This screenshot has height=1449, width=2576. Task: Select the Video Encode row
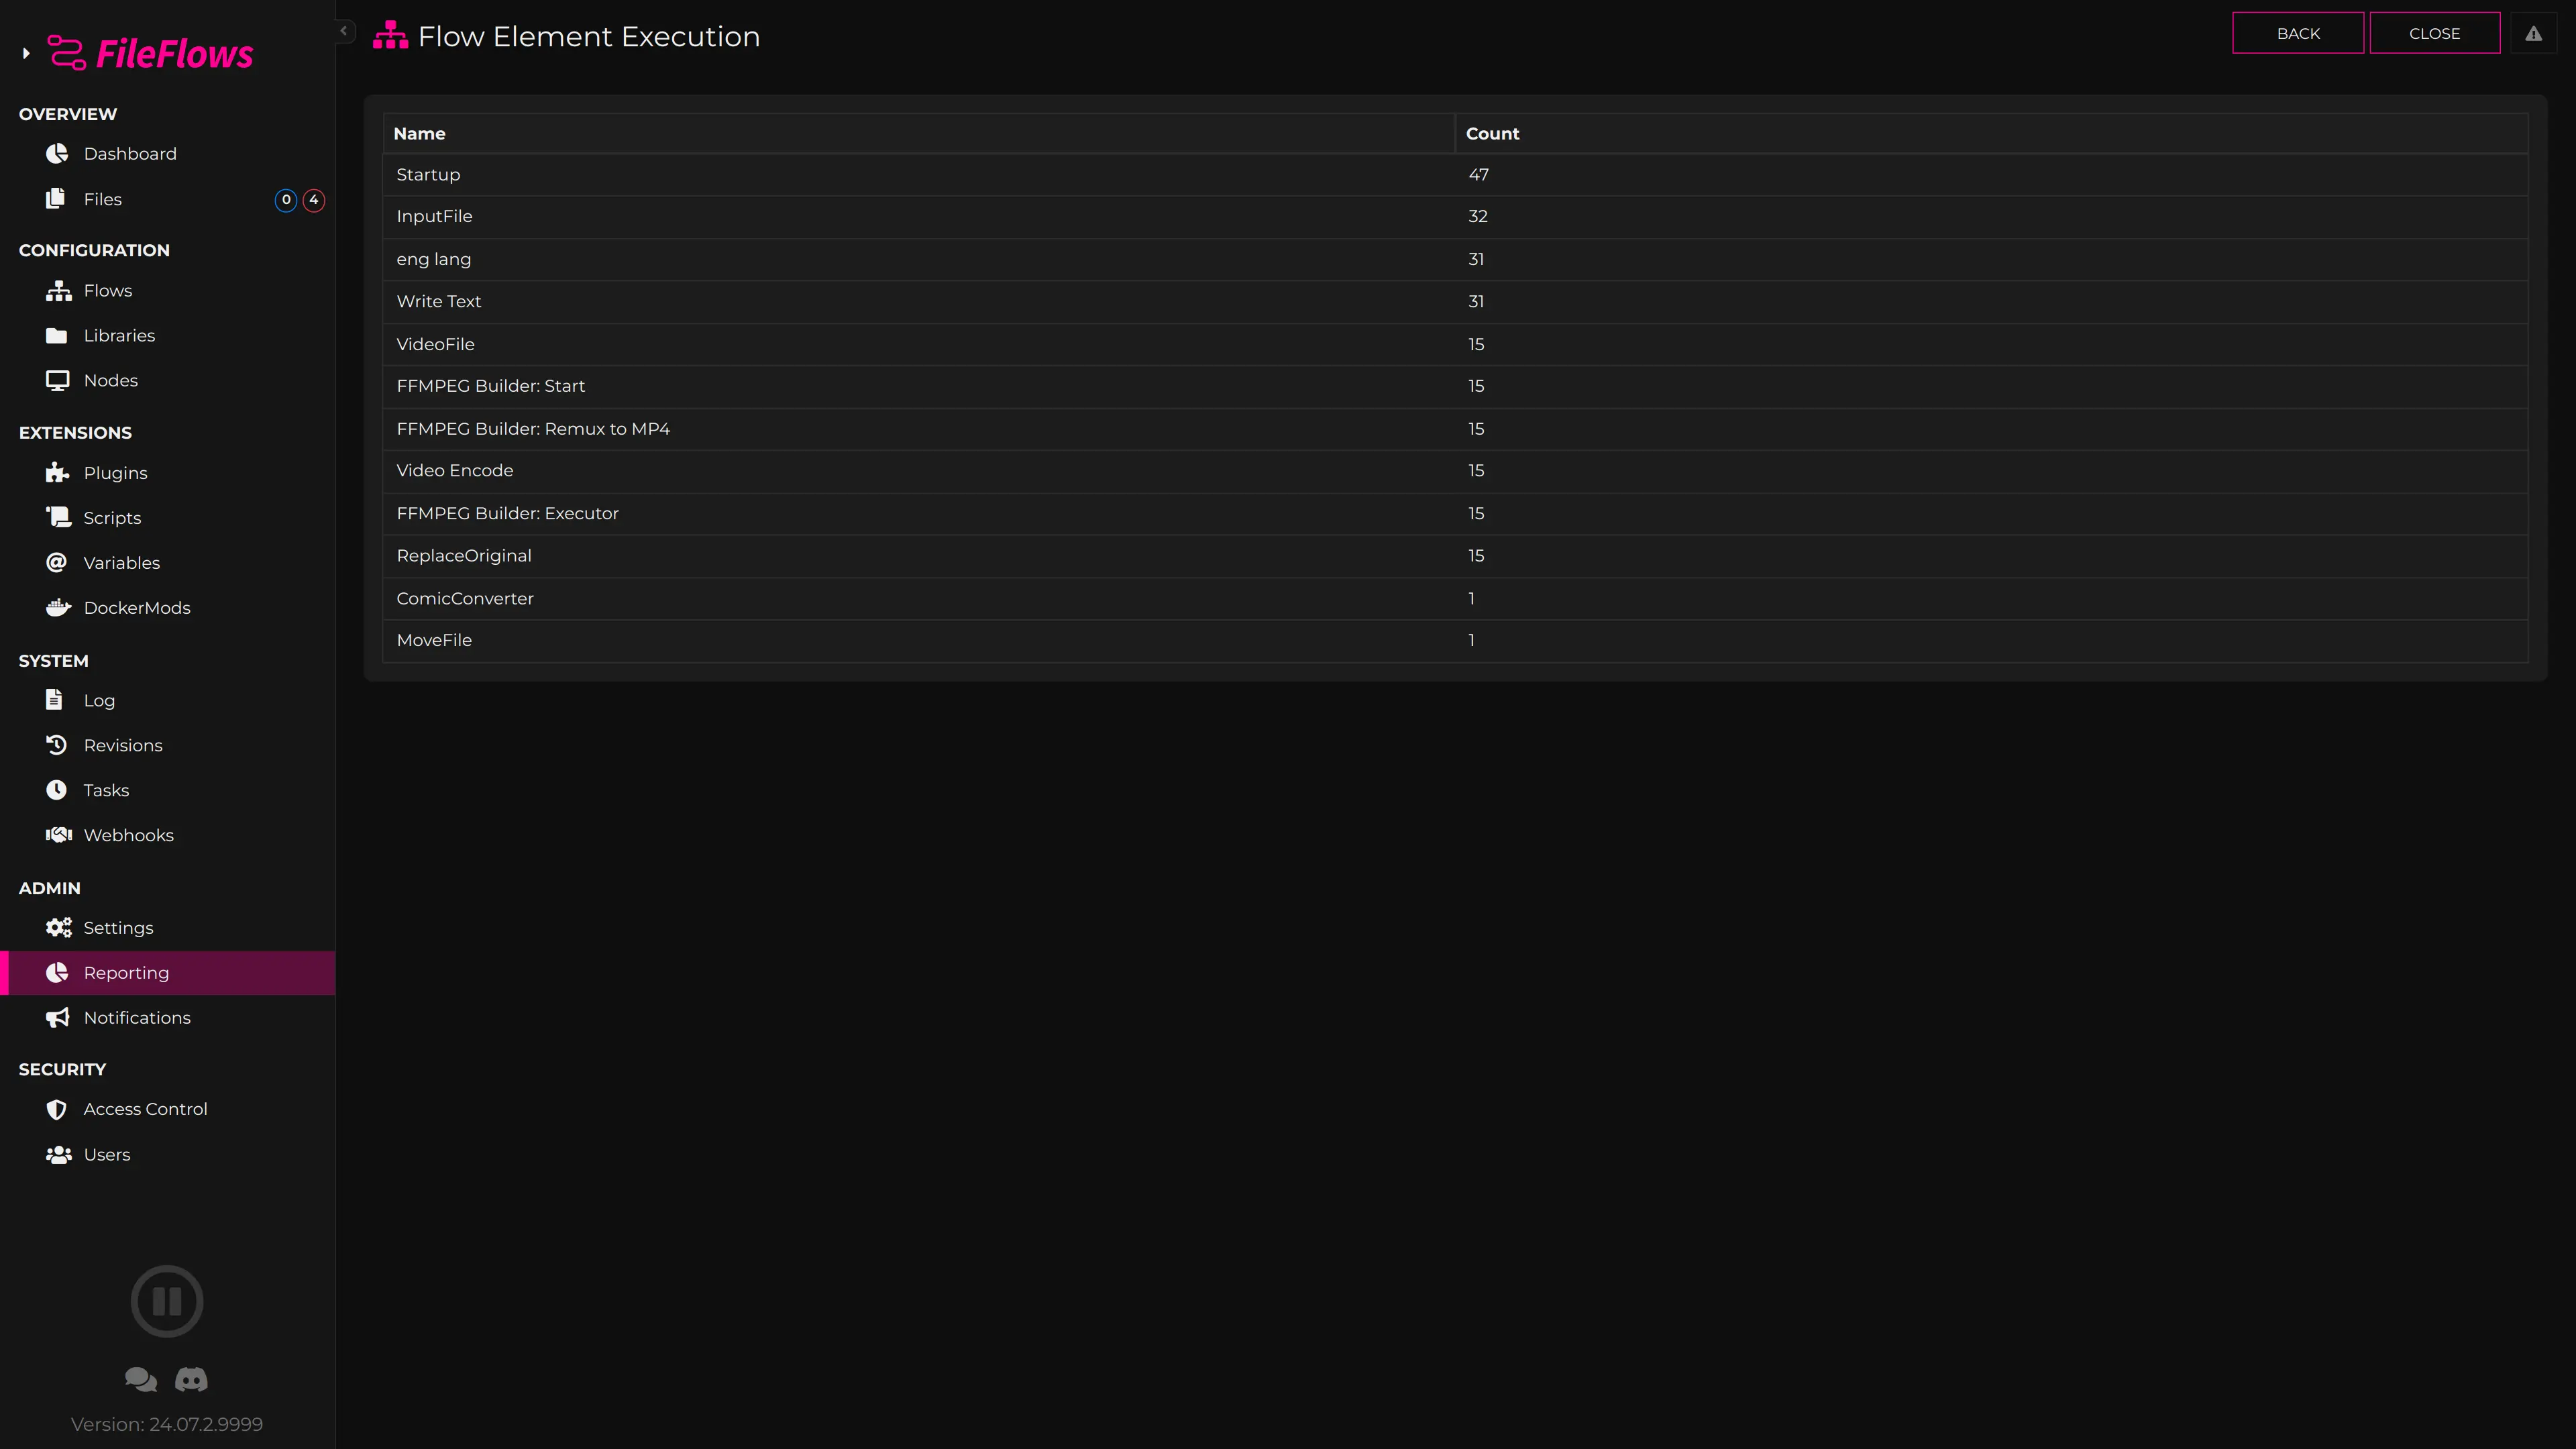coord(1455,470)
